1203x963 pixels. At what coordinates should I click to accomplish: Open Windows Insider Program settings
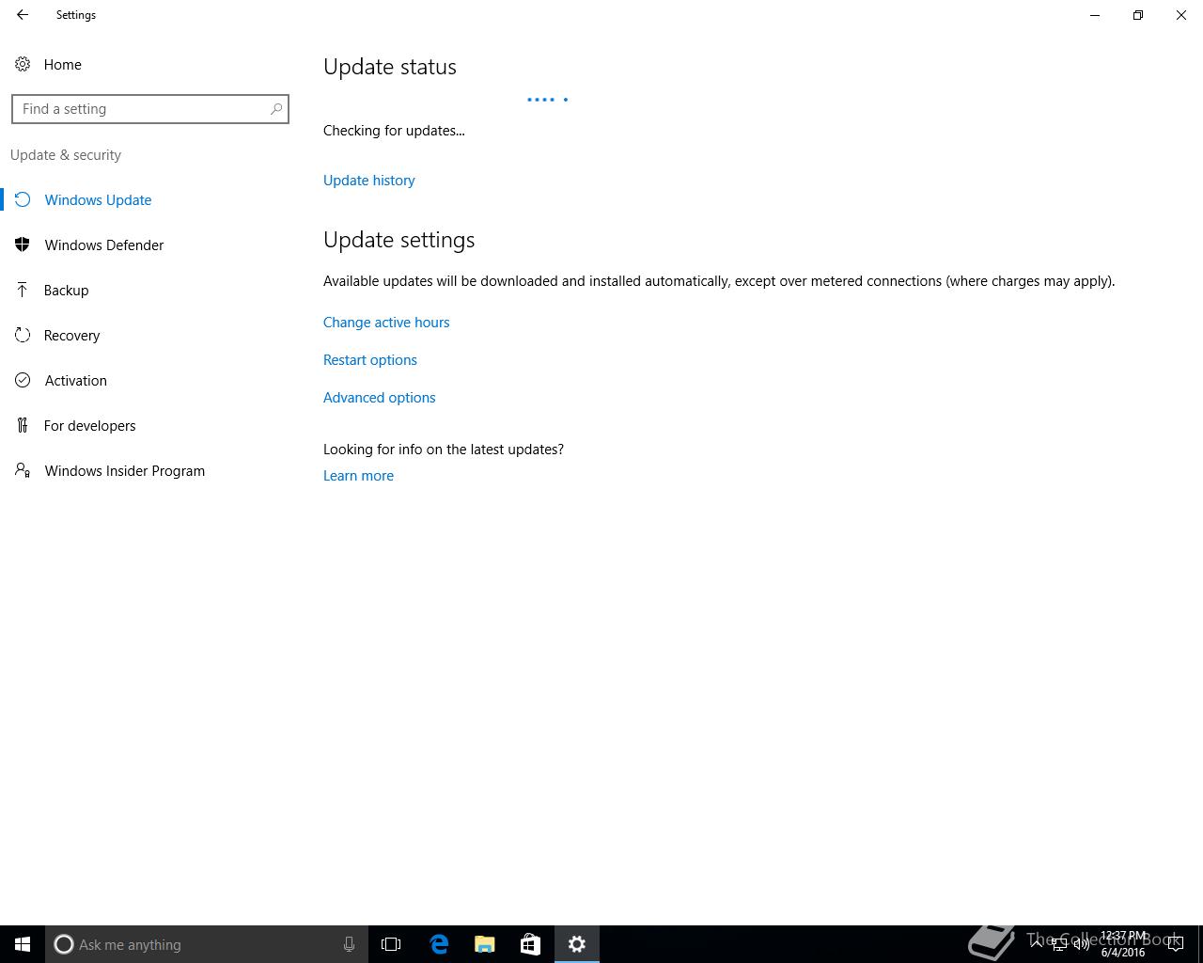124,471
